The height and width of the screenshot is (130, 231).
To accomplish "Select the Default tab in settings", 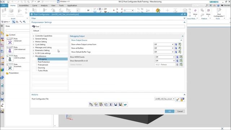I will [36, 31].
